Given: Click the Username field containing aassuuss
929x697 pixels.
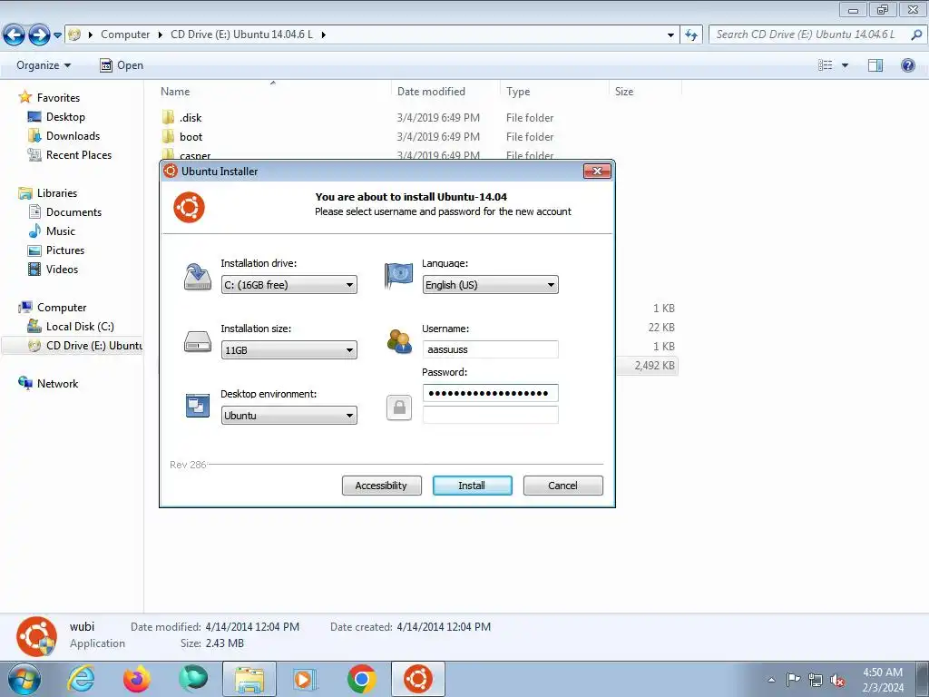Looking at the screenshot, I should pyautogui.click(x=490, y=349).
